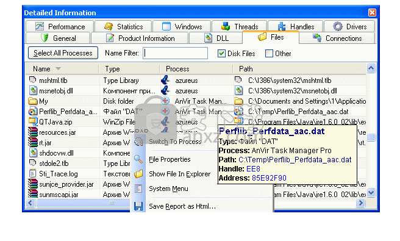Click the resources.jar archive icon
The image size is (400, 241).
coord(33,132)
